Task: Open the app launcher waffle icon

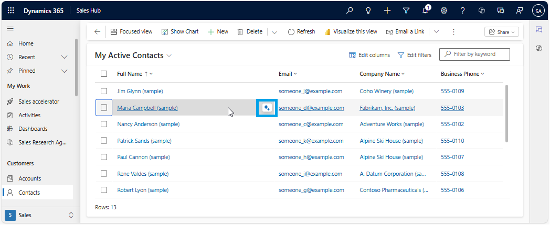Action: point(11,10)
